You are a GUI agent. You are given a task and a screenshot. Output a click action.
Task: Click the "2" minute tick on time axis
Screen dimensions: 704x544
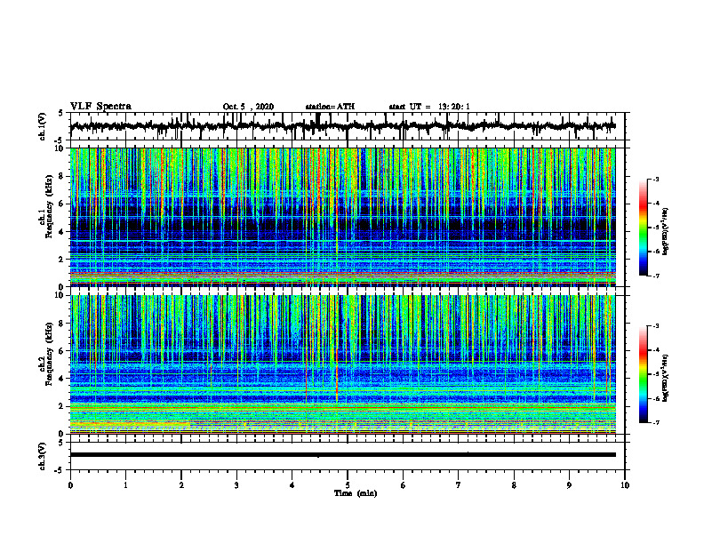(x=181, y=485)
